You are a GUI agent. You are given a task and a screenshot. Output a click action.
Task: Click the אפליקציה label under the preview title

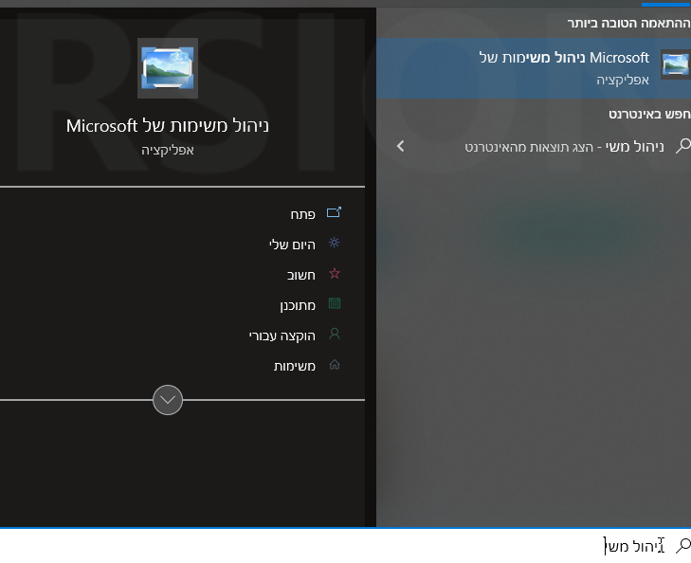[168, 150]
